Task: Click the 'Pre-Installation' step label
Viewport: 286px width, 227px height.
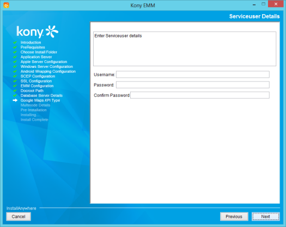Action: pyautogui.click(x=34, y=110)
